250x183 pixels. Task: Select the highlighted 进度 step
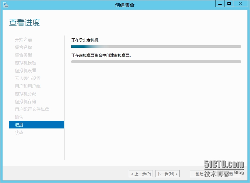36,125
